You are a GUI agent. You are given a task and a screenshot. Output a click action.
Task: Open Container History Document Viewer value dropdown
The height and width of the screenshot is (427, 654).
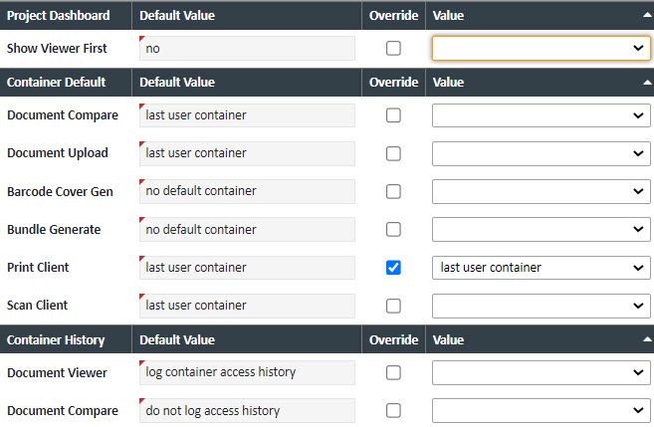pyautogui.click(x=541, y=372)
